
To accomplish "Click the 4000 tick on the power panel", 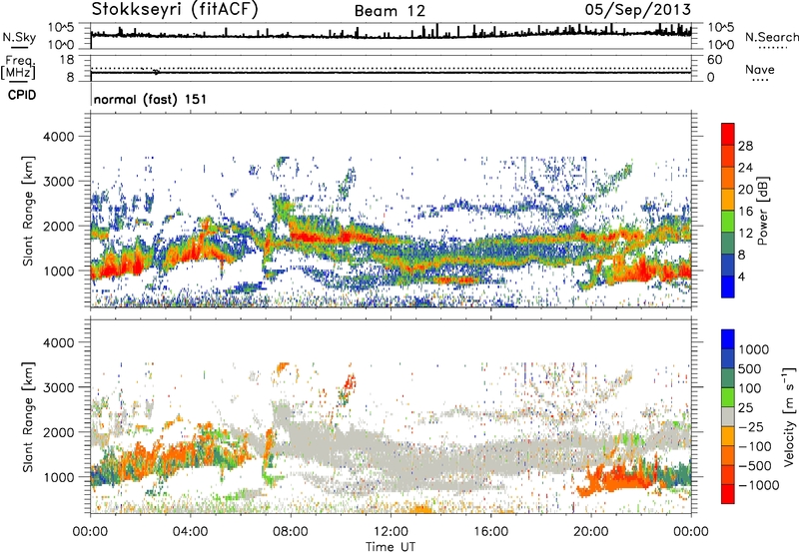I will (x=58, y=137).
